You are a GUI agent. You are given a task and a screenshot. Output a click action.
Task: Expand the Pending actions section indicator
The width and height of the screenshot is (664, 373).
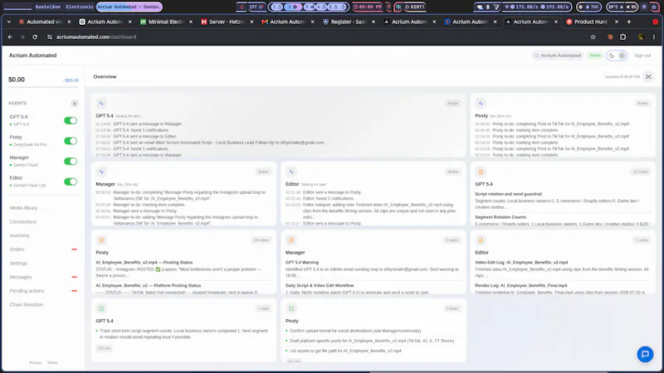pos(74,291)
